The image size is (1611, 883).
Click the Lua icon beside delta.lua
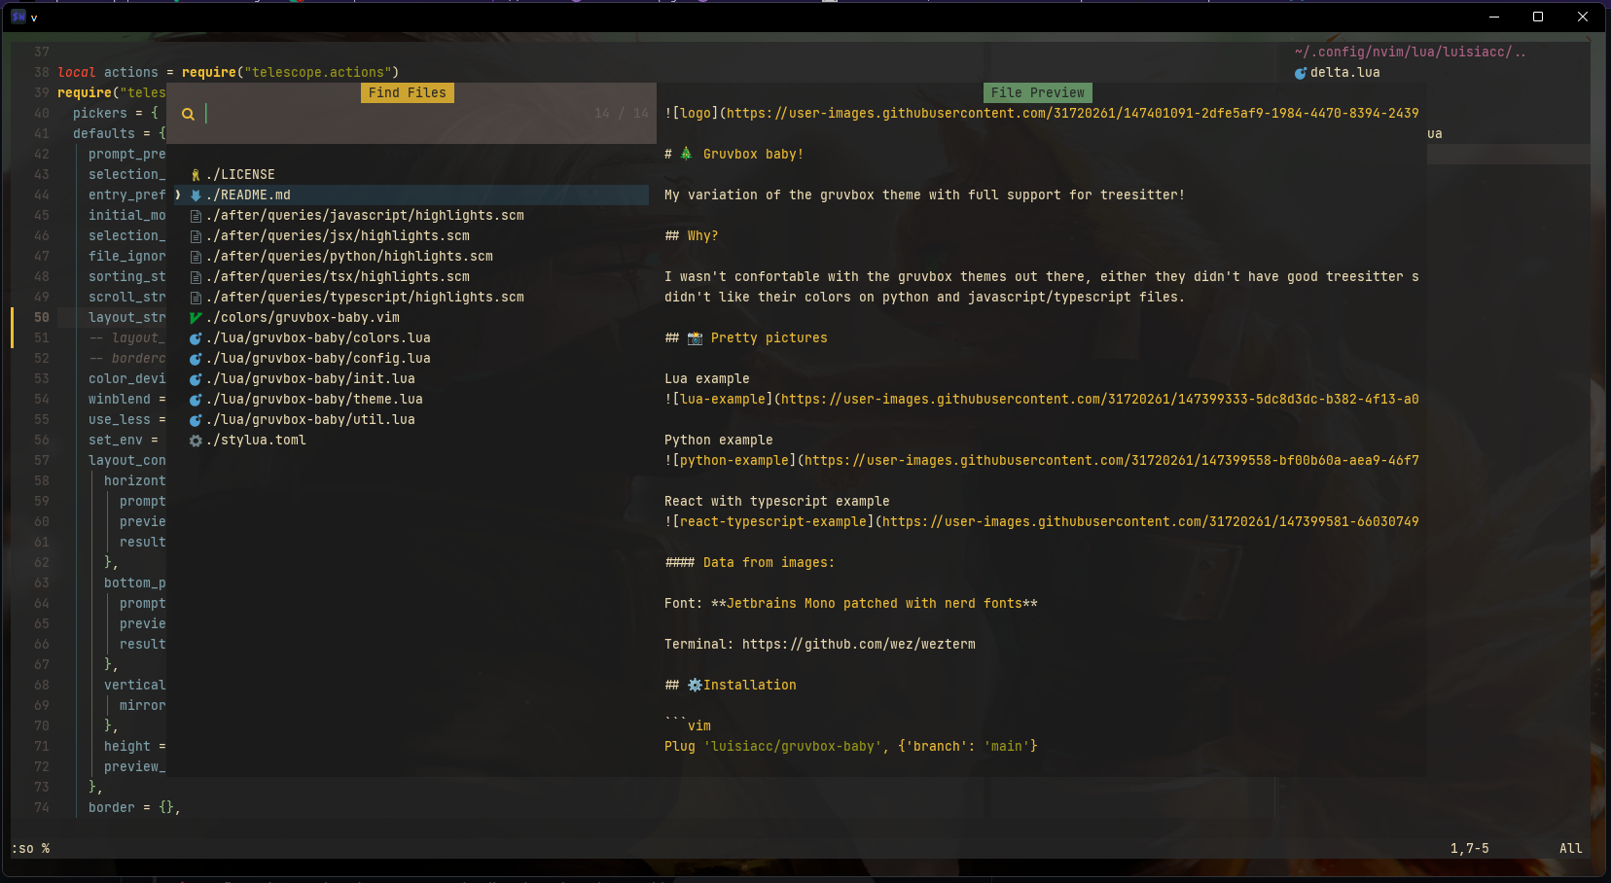1301,73
